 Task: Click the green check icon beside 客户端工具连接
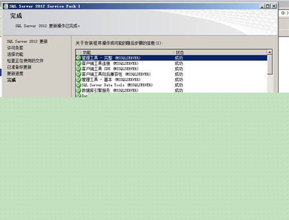point(79,63)
